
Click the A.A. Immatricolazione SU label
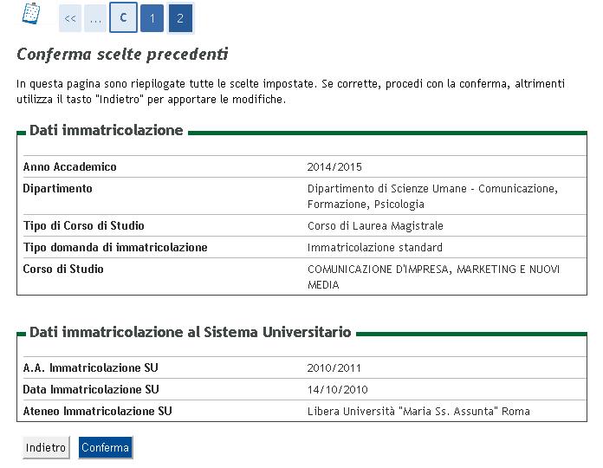coord(91,367)
